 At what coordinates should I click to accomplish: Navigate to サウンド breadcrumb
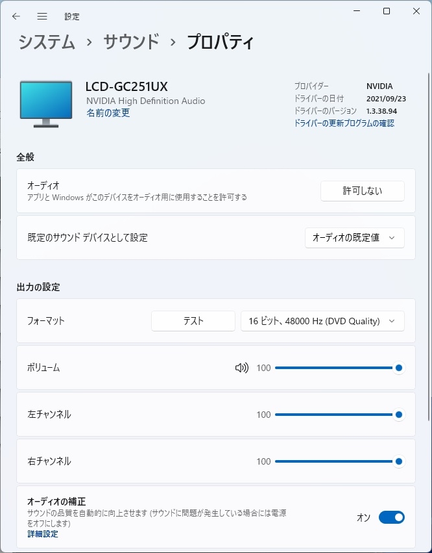point(131,42)
